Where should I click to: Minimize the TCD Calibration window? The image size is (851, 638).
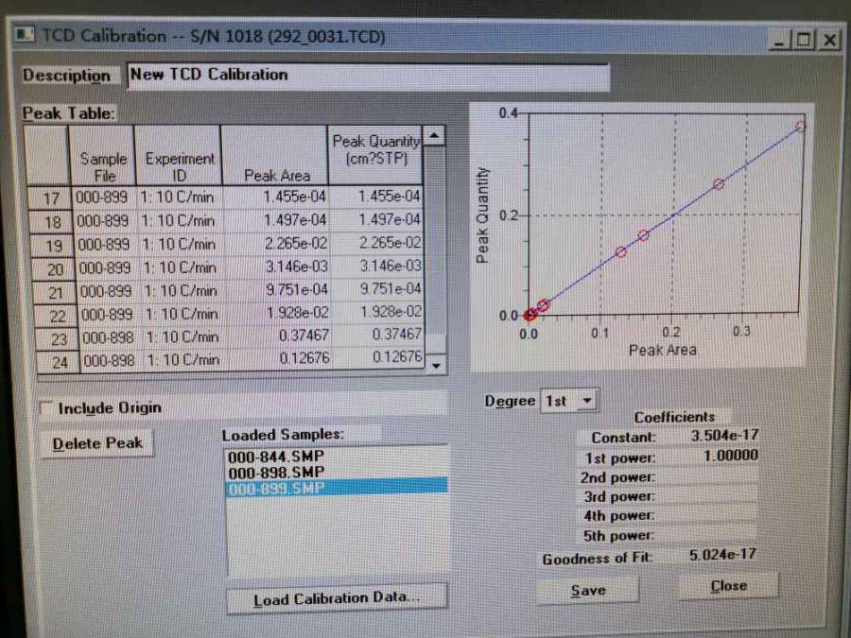[x=779, y=40]
